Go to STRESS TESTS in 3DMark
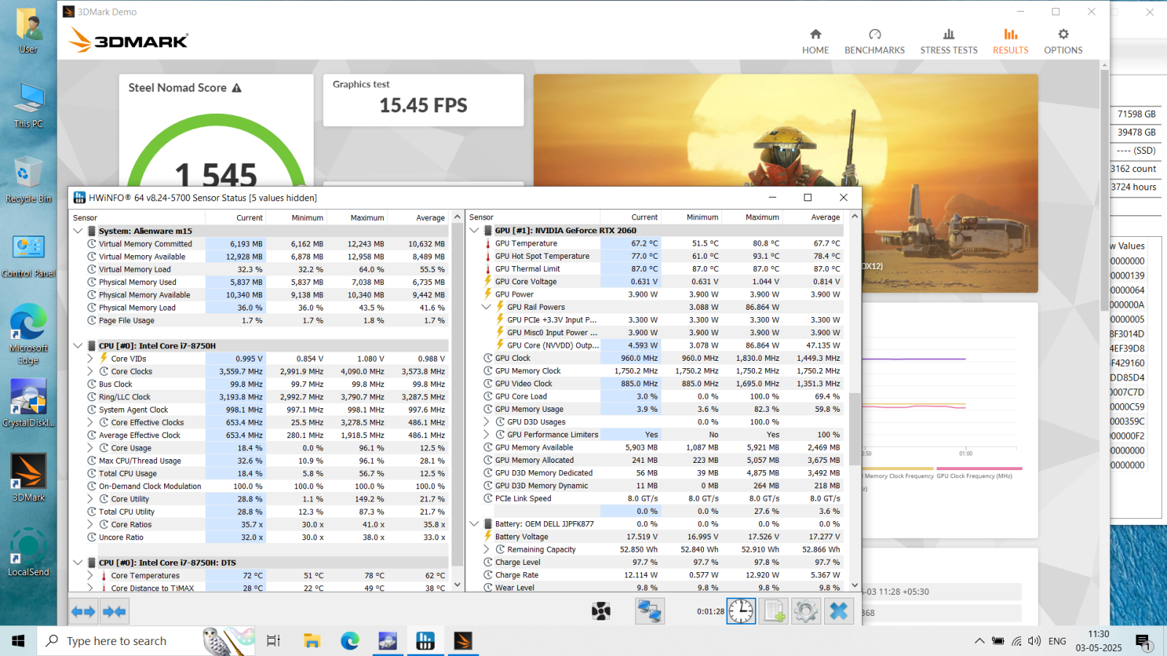1167x656 pixels. (x=949, y=42)
